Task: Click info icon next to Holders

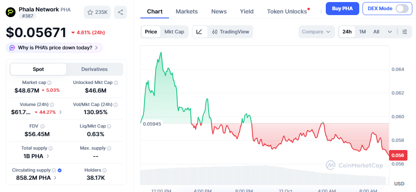Action: (105, 170)
